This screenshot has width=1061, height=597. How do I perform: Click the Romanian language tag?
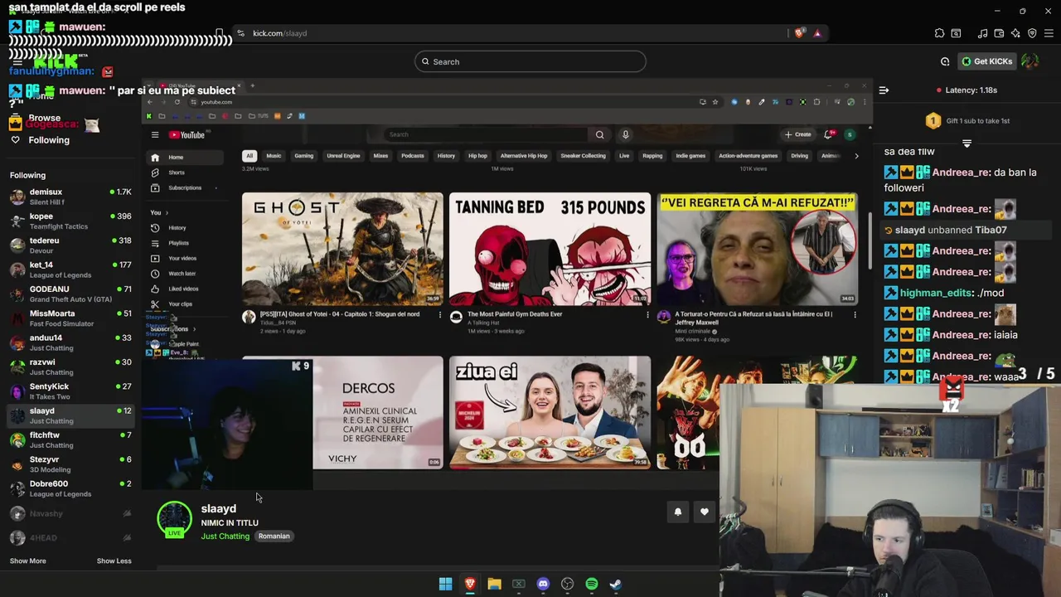(x=274, y=536)
